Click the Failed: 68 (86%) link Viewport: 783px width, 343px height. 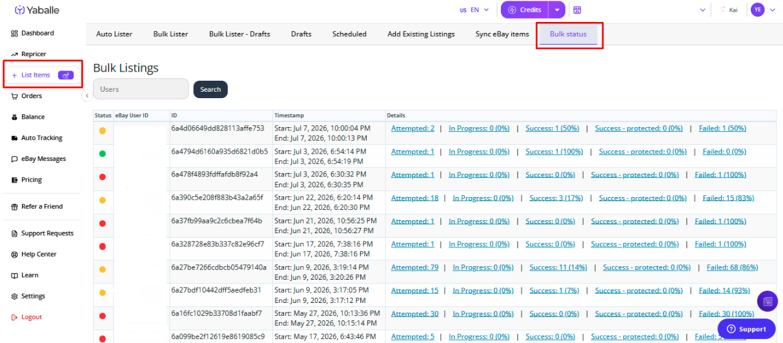pos(733,267)
